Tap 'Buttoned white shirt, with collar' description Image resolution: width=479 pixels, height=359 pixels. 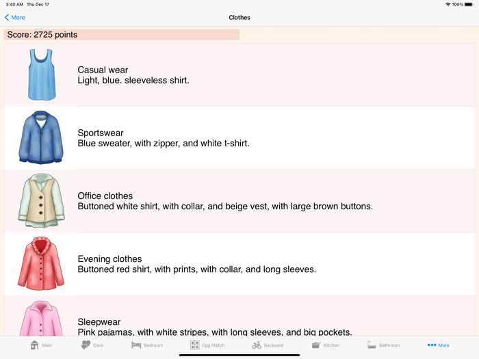click(225, 207)
